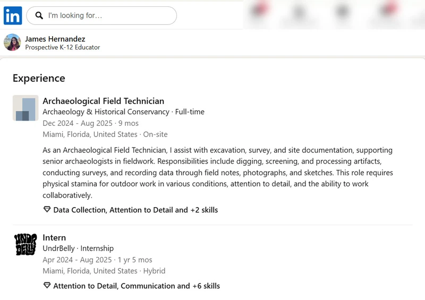The width and height of the screenshot is (425, 300).
Task: Focus the "I'm looking for…" search field
Action: click(x=101, y=16)
